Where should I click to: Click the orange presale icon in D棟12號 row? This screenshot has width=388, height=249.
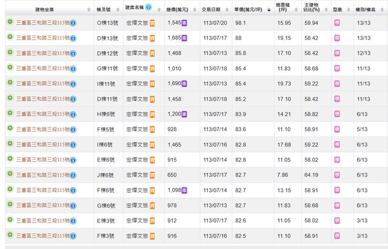click(x=153, y=53)
